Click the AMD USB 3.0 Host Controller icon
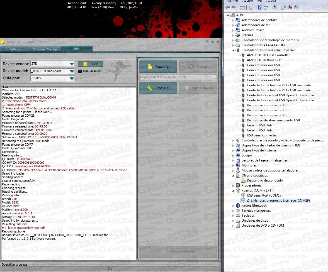328x272 pixels. 243,55
